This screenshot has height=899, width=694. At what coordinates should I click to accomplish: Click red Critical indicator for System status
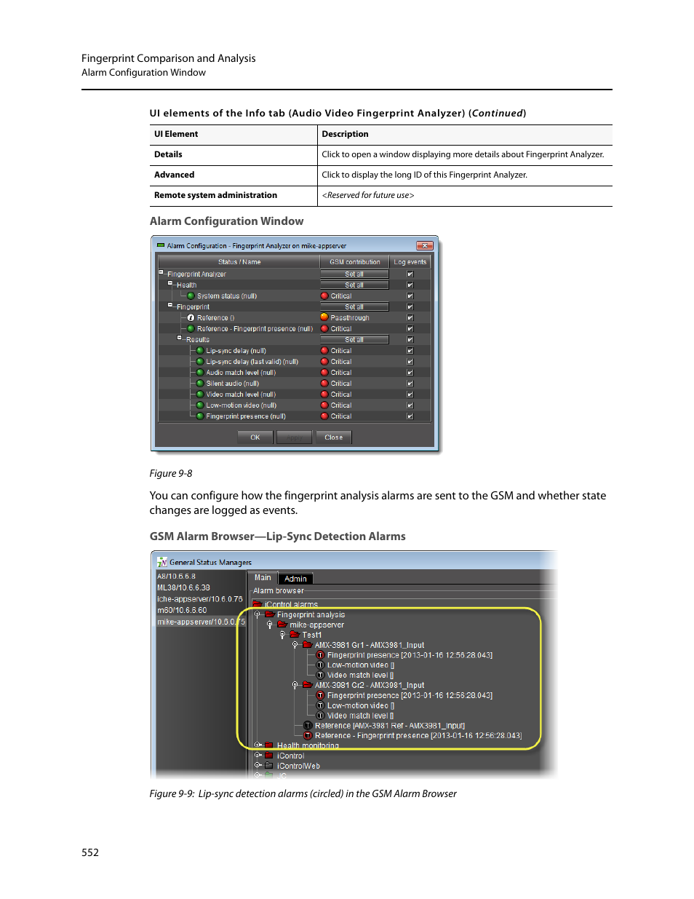coord(324,296)
